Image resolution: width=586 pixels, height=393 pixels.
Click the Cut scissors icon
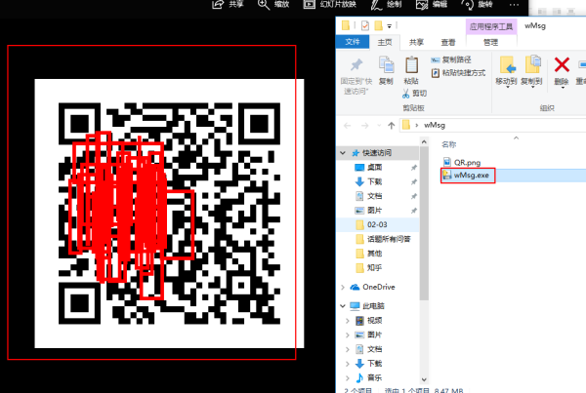tap(406, 94)
